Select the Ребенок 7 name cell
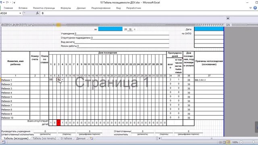The height and width of the screenshot is (145, 258). [x=15, y=105]
